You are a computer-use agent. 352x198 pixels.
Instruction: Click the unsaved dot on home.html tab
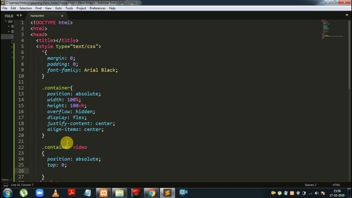(62, 16)
